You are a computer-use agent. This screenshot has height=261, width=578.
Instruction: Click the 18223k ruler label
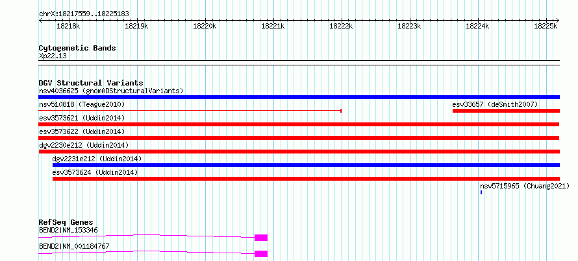409,27
